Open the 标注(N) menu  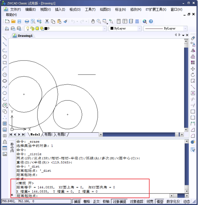[120, 10]
